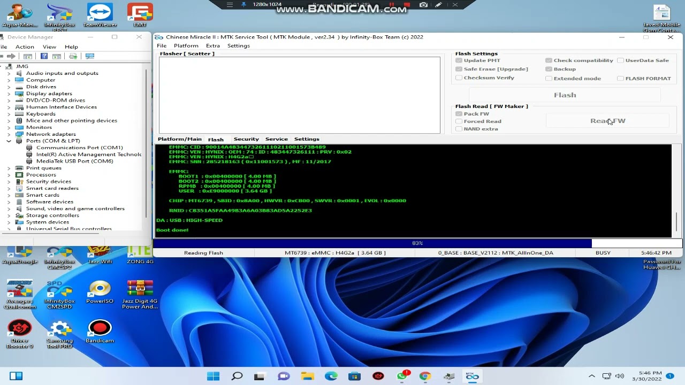The image size is (685, 385).
Task: Toggle Update PMT checkbox
Action: (x=459, y=60)
